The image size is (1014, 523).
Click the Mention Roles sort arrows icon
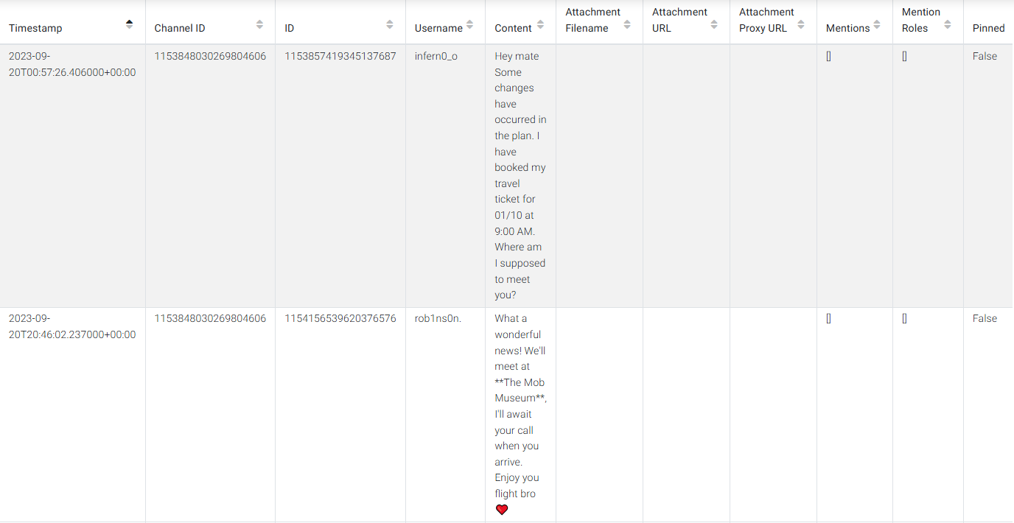(x=948, y=24)
